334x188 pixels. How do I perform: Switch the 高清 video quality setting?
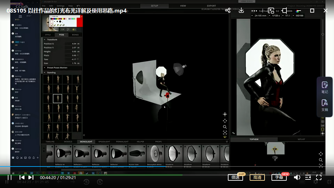[257, 177]
